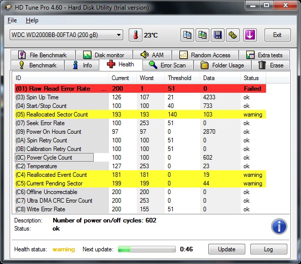The width and height of the screenshot is (301, 264).
Task: Switch to the Folder Usage tab
Action: coord(222,65)
